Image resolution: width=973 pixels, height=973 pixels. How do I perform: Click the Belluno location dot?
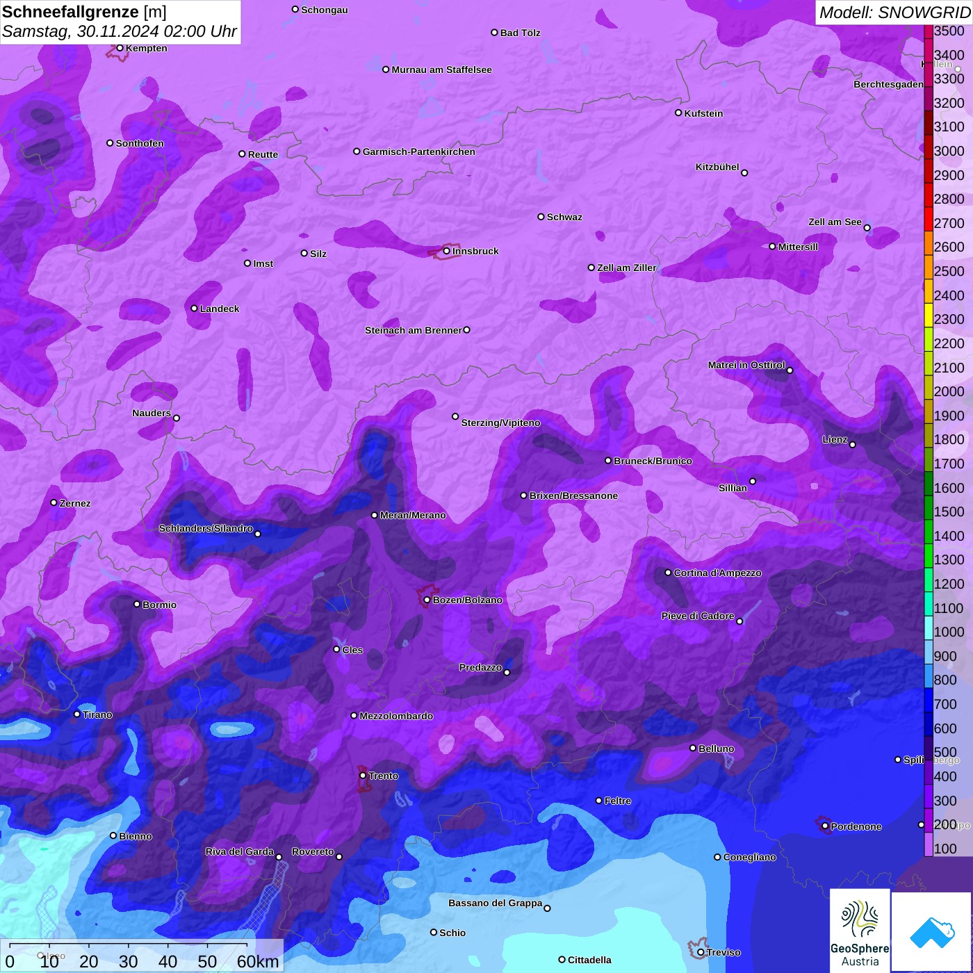click(x=692, y=748)
